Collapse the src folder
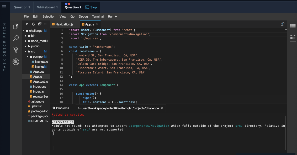The width and height of the screenshot is (297, 155). (x=26, y=51)
